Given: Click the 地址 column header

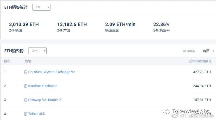Looking at the screenshot, I should pos(28,61).
